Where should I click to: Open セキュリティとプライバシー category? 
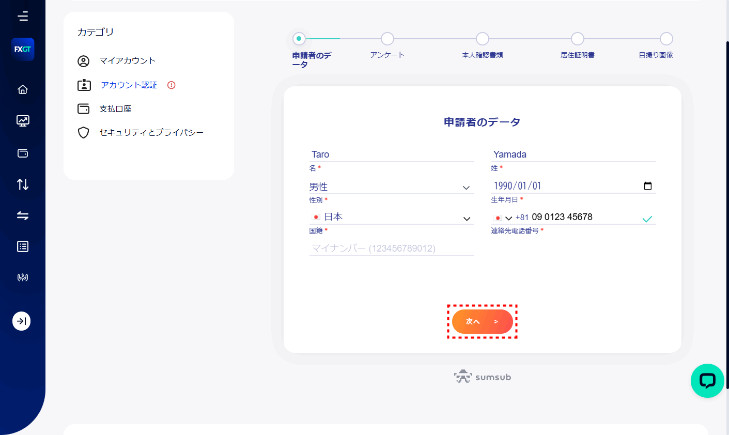[x=152, y=133]
